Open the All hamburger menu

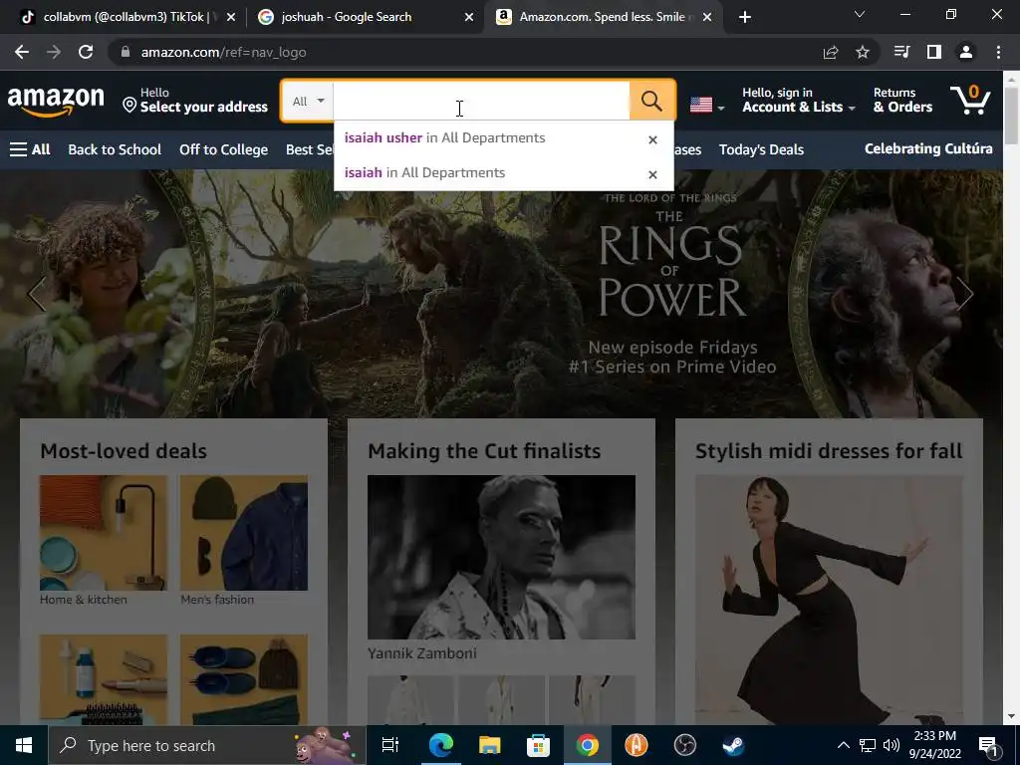tap(30, 149)
